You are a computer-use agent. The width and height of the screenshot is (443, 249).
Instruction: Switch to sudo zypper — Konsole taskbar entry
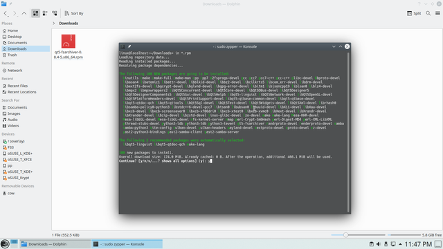coord(127,244)
